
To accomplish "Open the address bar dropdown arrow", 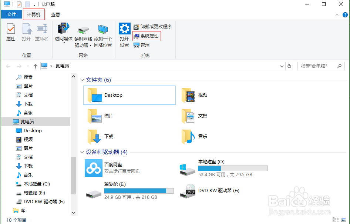I will [x=282, y=66].
